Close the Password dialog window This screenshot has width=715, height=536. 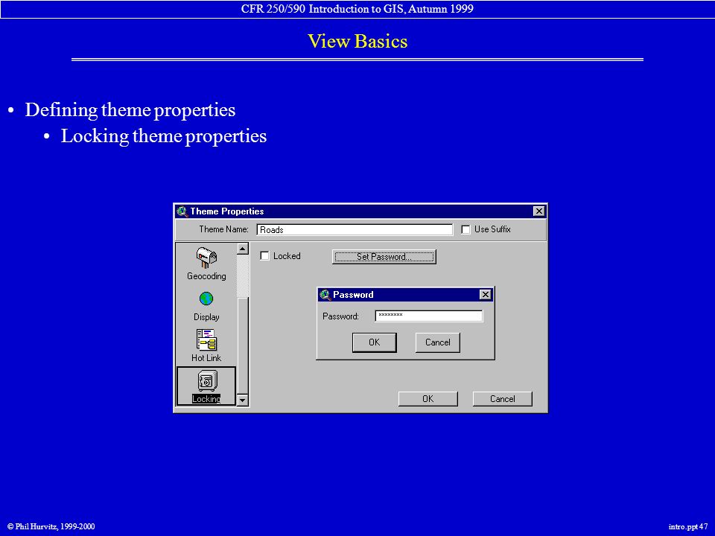486,295
